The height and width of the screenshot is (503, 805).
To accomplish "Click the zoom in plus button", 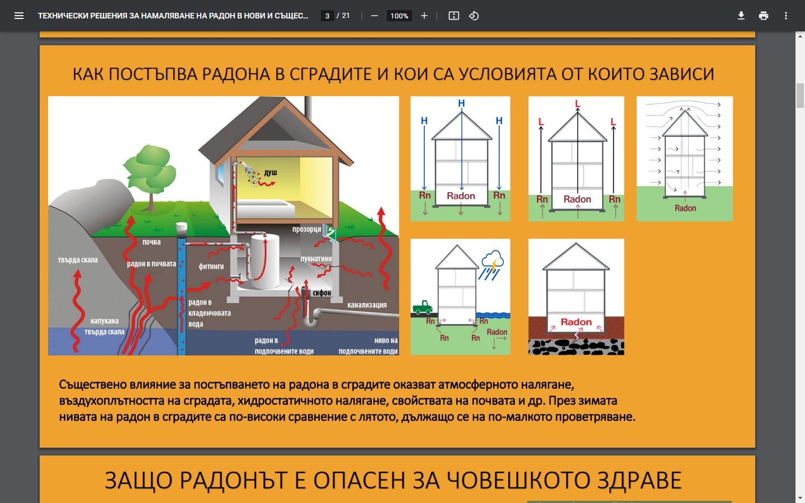I will 424,16.
